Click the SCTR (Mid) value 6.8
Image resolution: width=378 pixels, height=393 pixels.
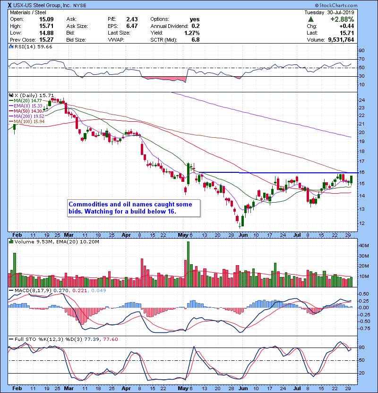[196, 40]
